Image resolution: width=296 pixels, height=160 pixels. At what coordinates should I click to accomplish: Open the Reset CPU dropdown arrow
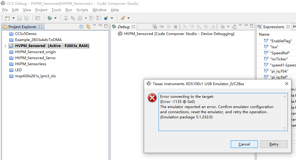[x=228, y=27]
